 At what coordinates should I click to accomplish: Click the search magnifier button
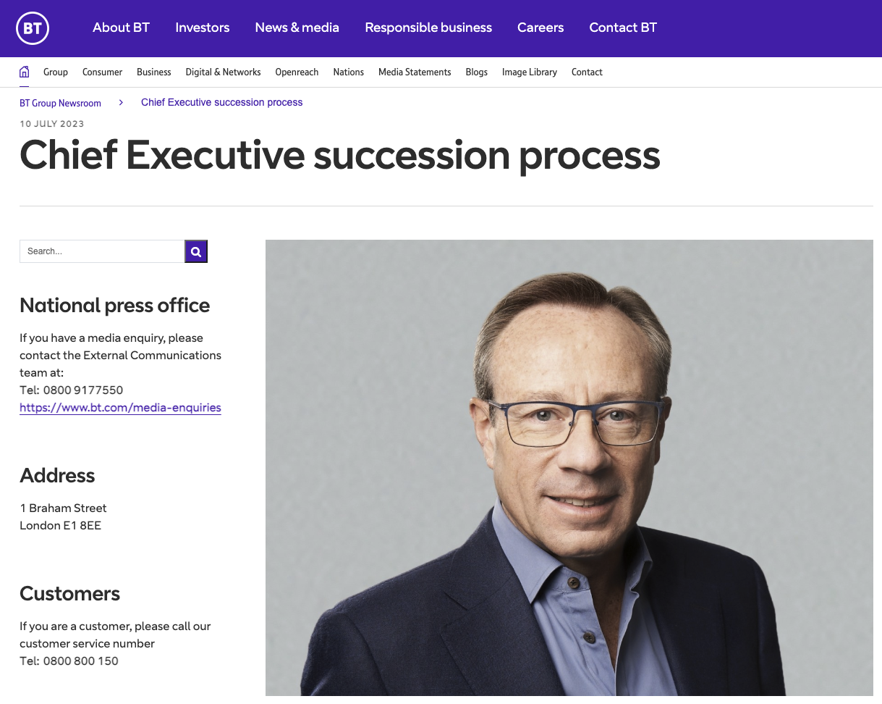tap(196, 251)
